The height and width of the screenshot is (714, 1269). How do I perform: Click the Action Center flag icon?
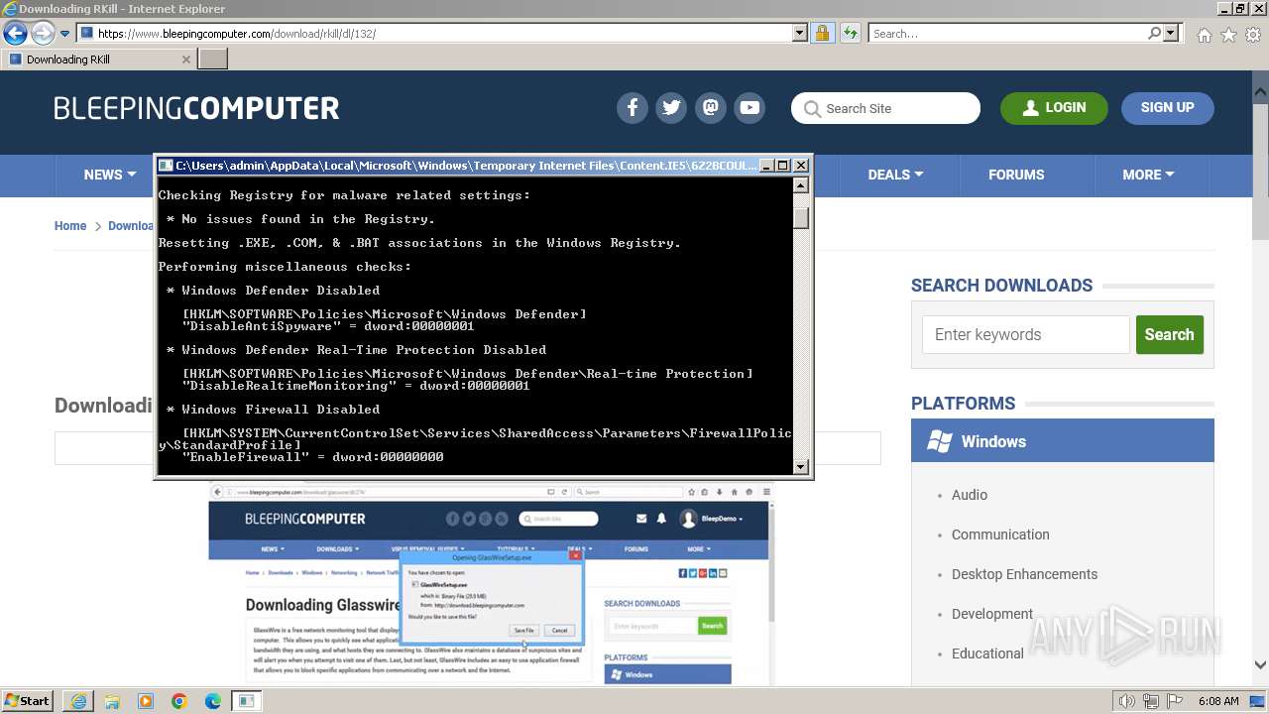tap(1176, 701)
